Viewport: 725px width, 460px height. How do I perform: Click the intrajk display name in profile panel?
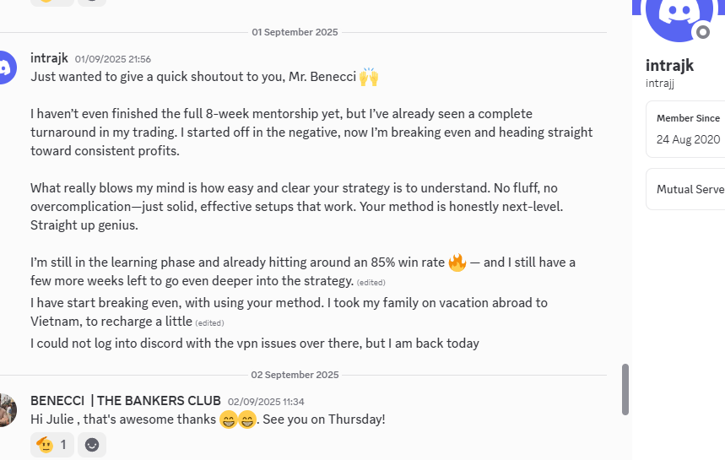pos(670,66)
